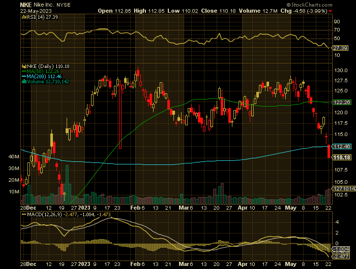Viewport: 356px width, 269px height.
Task: Click the RSI(14) 27.39 legend text
Action: coord(42,17)
